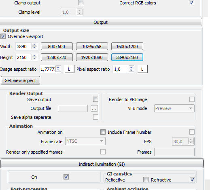Collapse the Indirect illumination (GI) rollout
The height and width of the screenshot is (190, 210).
click(102, 164)
